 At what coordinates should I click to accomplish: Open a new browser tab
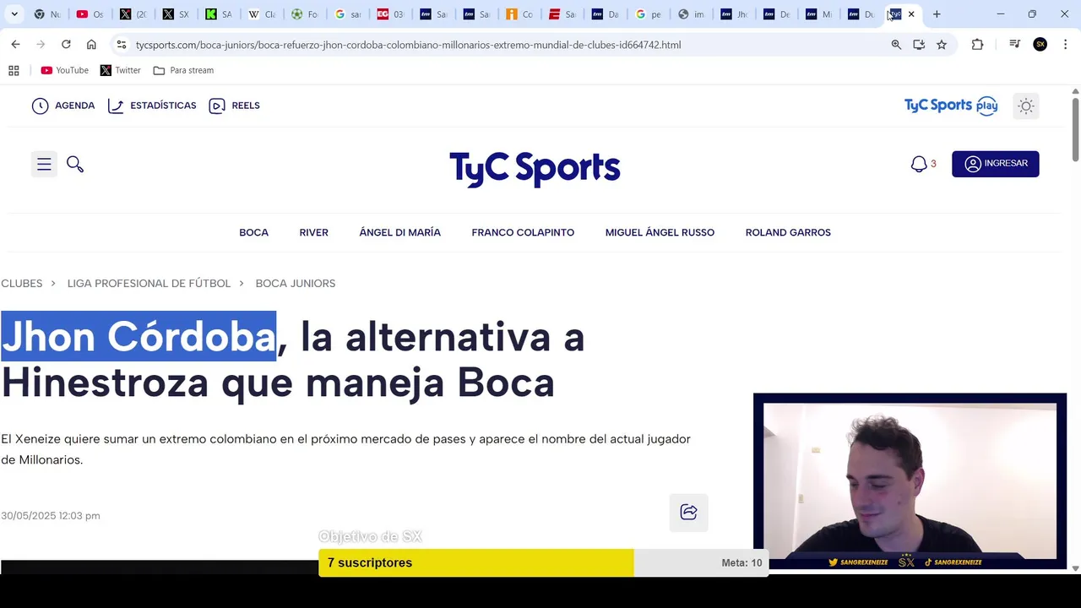point(937,14)
